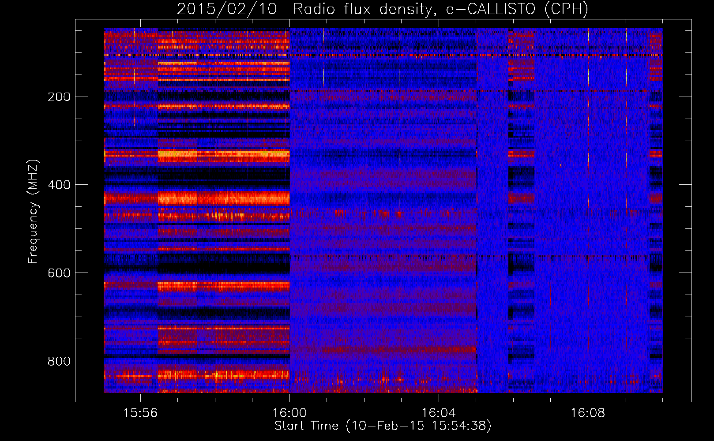Click the 15:56 time tick label
714x441 pixels.
(140, 413)
